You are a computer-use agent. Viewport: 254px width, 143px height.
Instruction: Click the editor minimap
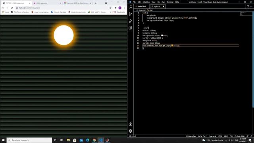(x=246, y=14)
